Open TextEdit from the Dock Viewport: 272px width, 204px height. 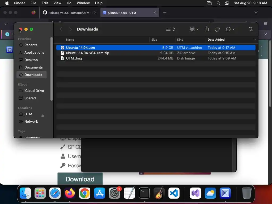[129, 193]
